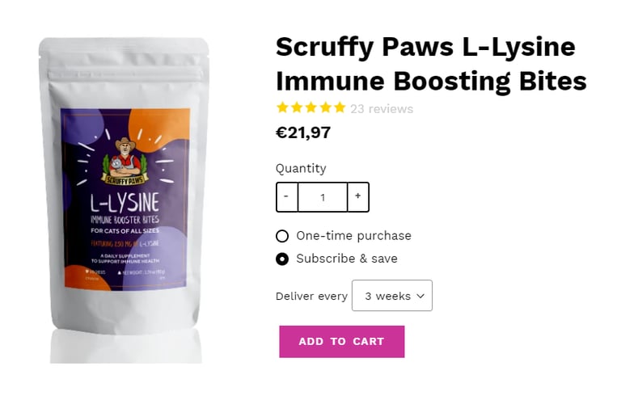
Task: Click the minus quantity button
Action: (x=287, y=196)
